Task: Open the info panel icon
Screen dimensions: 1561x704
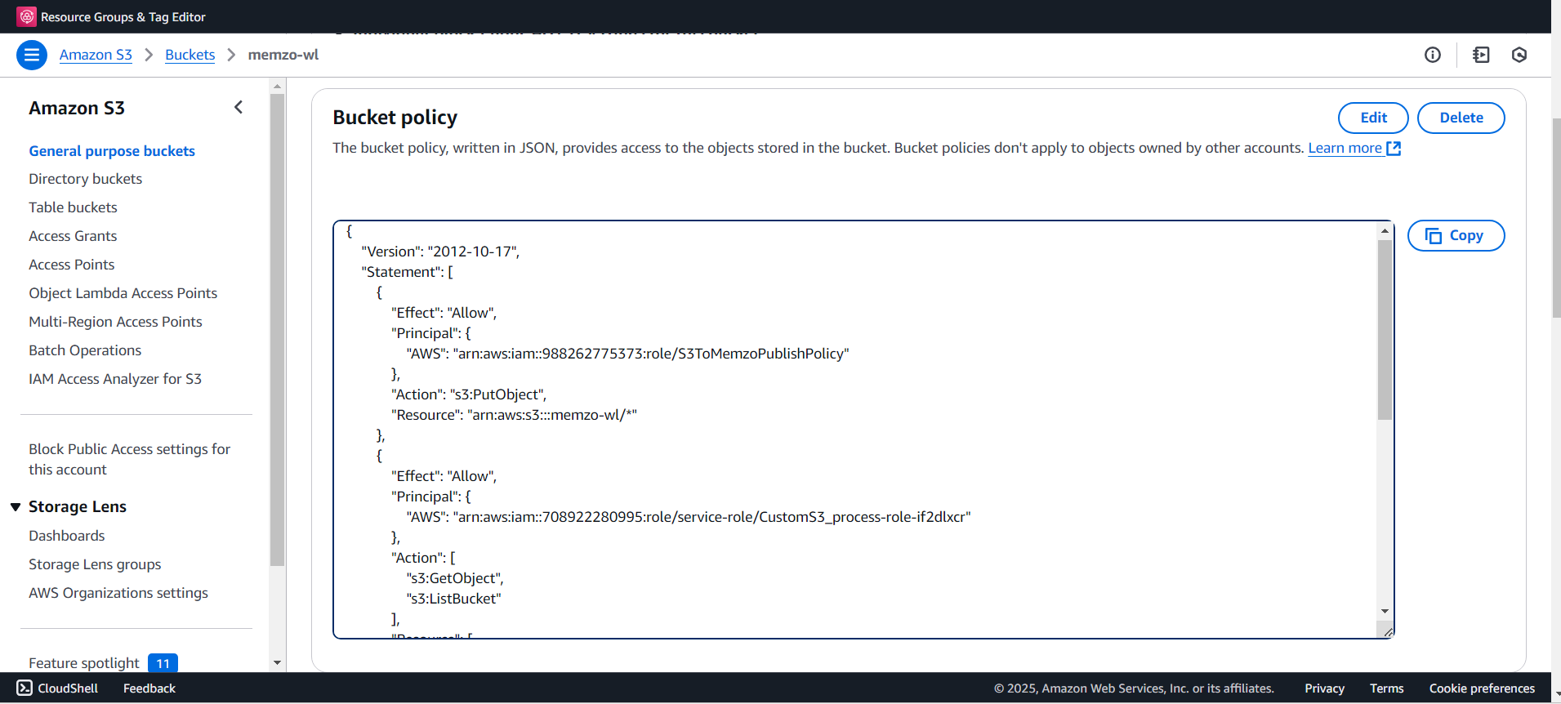Action: point(1433,55)
